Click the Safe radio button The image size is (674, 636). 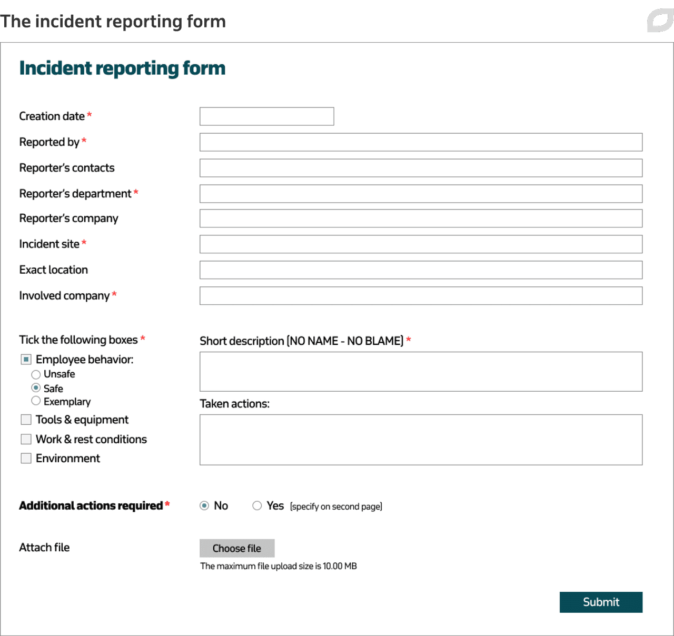tap(36, 387)
